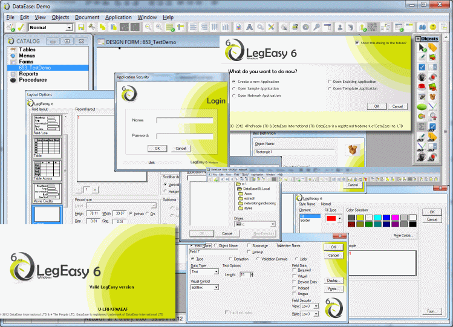
Task: Click the Save floppy-disk toolbar icon
Action: pos(81,27)
